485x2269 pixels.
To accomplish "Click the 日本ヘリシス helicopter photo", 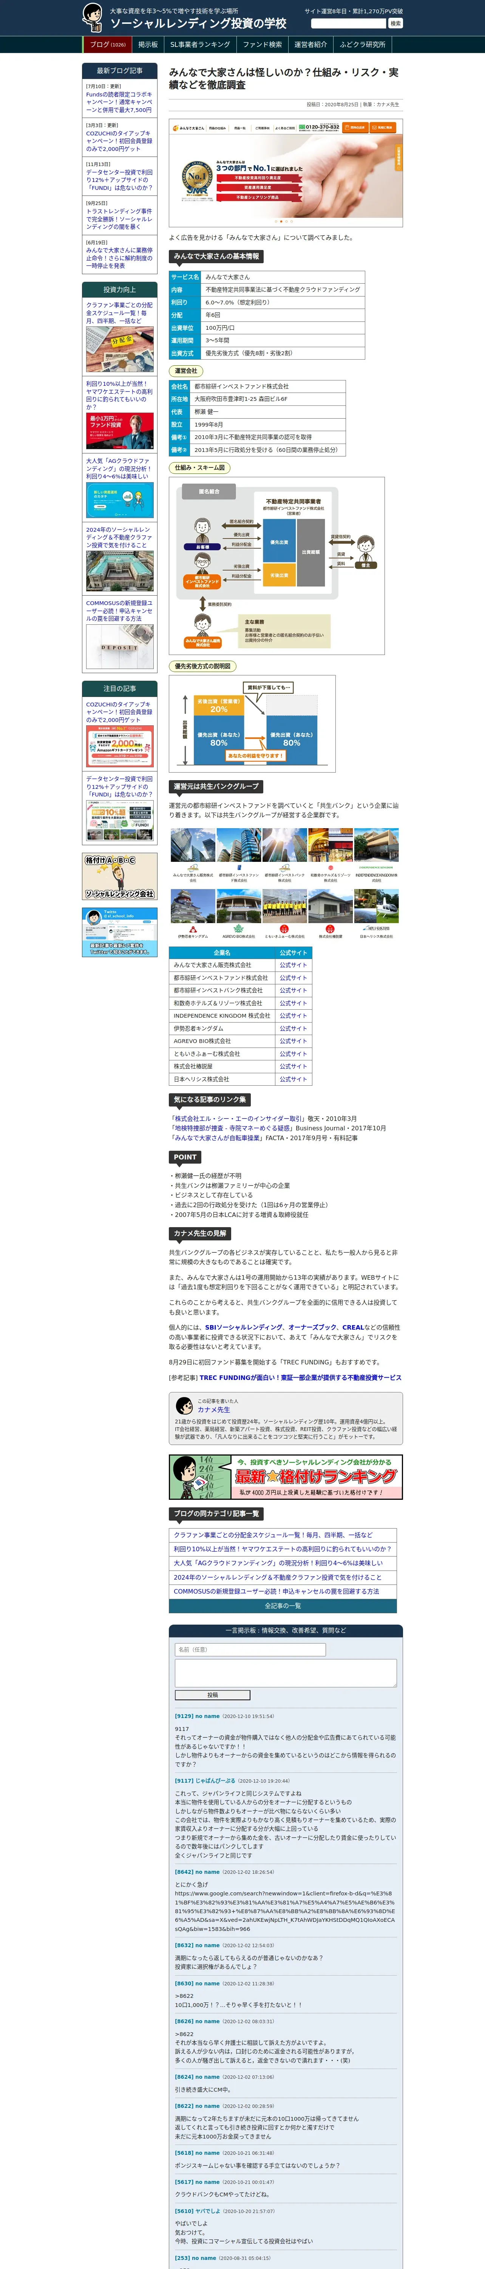I will click(x=376, y=906).
